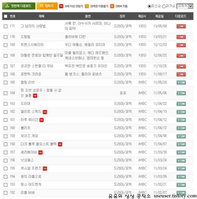Screen dimensions: 197x199
Task: Click the 19 badge beside 엘리트 스쿼드
Action: click(x=45, y=112)
